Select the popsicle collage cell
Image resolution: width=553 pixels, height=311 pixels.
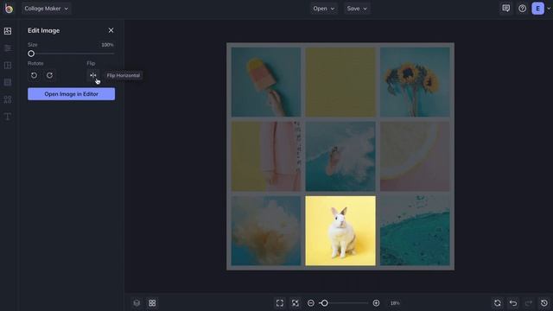[266, 82]
